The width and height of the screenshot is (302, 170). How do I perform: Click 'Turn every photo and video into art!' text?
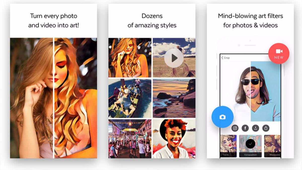[53, 21]
